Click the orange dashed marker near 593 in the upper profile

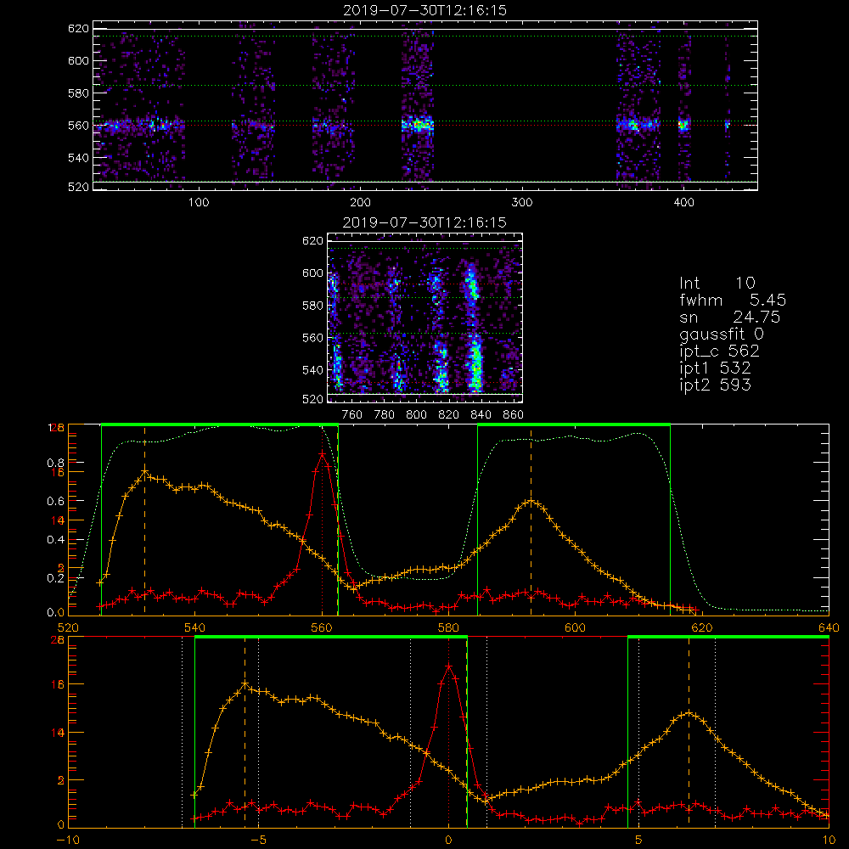531,520
